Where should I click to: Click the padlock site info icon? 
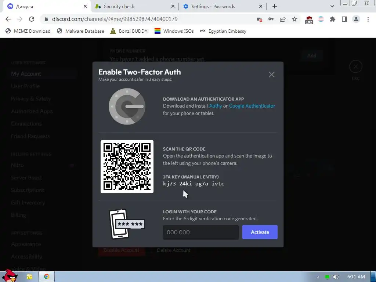click(46, 19)
